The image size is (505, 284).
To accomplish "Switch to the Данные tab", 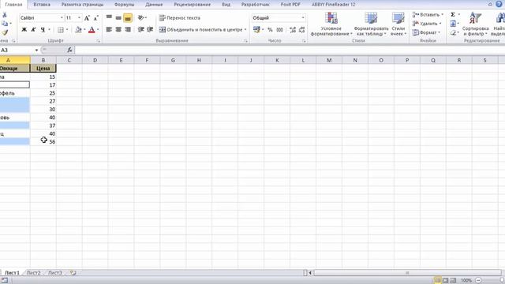I will (x=154, y=5).
